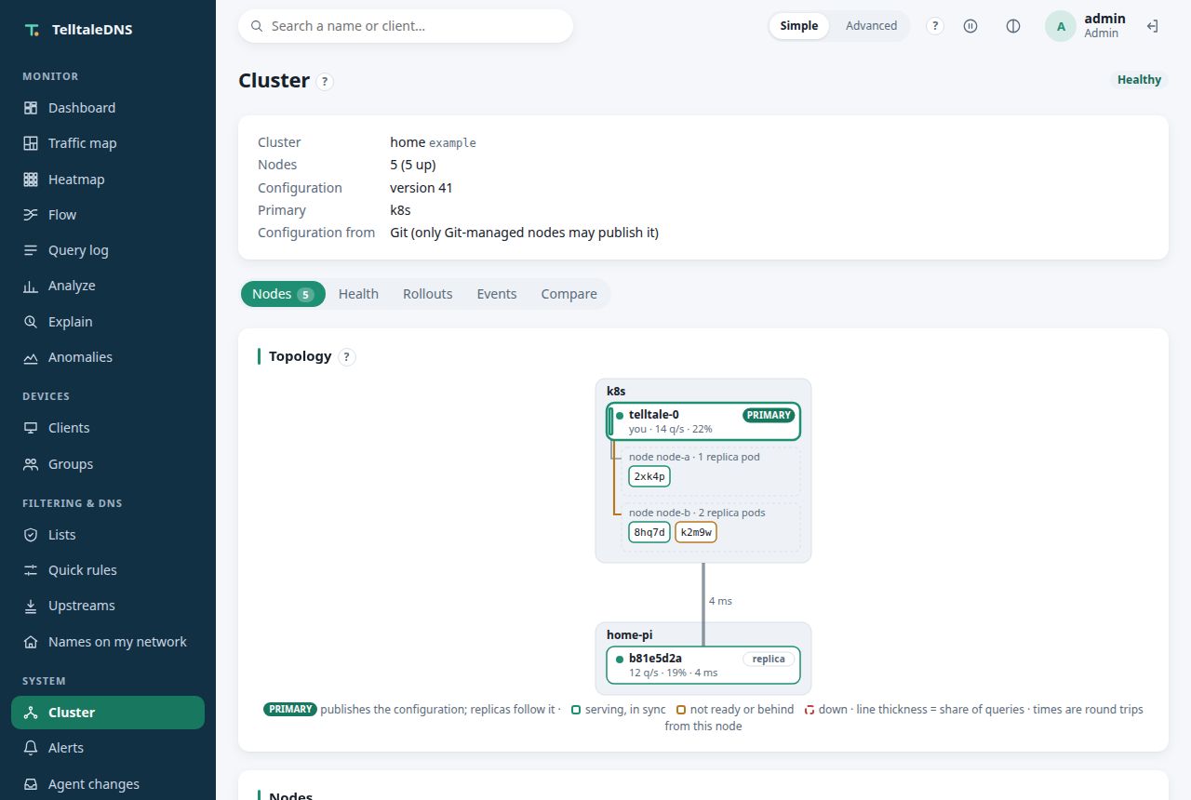The width and height of the screenshot is (1191, 800).
Task: Switch to Advanced mode
Action: pos(871,26)
